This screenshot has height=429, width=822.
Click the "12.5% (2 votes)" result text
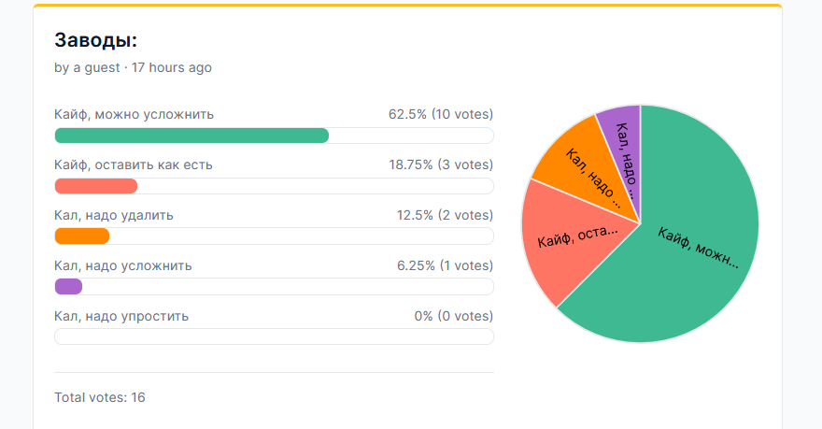tap(445, 215)
